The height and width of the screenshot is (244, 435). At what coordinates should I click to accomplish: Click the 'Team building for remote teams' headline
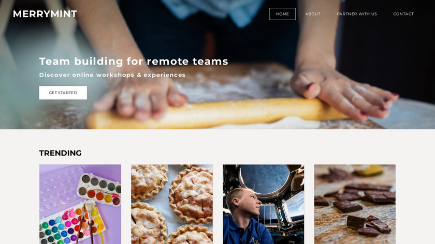coord(134,61)
